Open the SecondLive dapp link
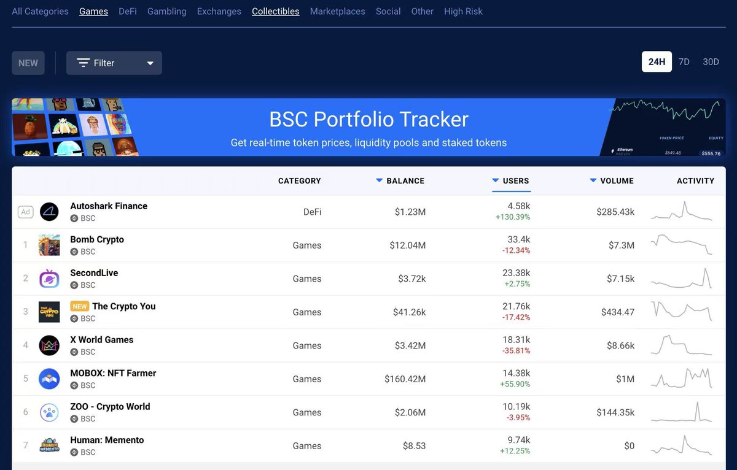Screen dimensions: 737x470 94,273
